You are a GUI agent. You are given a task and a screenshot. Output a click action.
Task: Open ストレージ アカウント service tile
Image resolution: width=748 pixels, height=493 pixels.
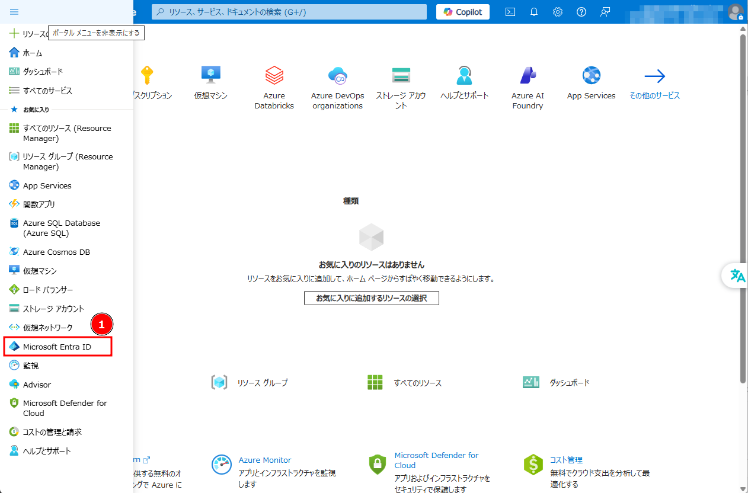click(x=401, y=87)
